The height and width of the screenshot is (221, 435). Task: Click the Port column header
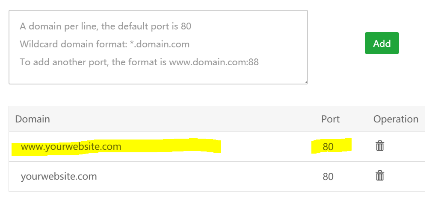(330, 119)
